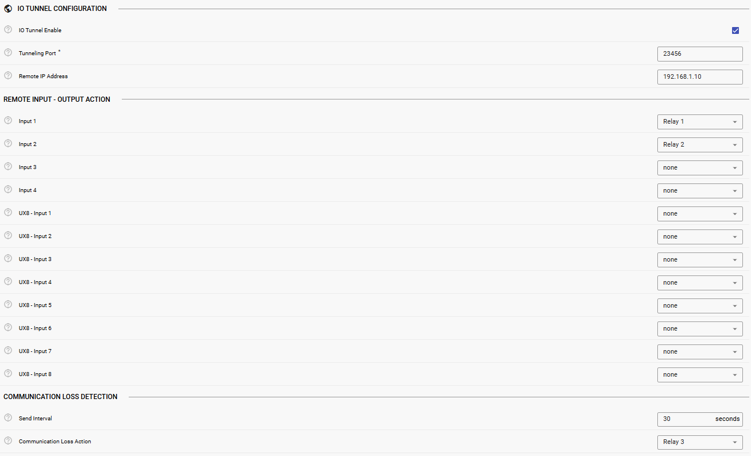This screenshot has height=456, width=751.
Task: Click globe icon by IO Tunnel Configuration
Action: pyautogui.click(x=8, y=9)
